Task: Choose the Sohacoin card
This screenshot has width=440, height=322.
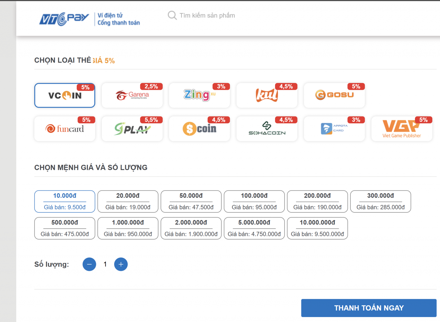Action: point(267,129)
